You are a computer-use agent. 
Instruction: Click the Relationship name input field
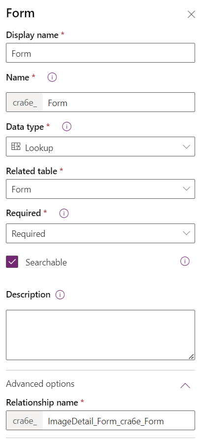[118, 420]
